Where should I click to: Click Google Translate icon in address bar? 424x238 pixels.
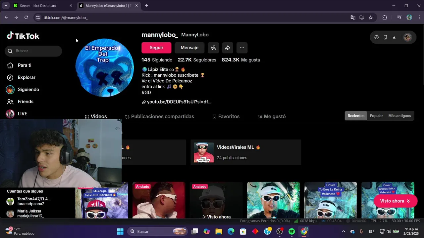pos(353,18)
